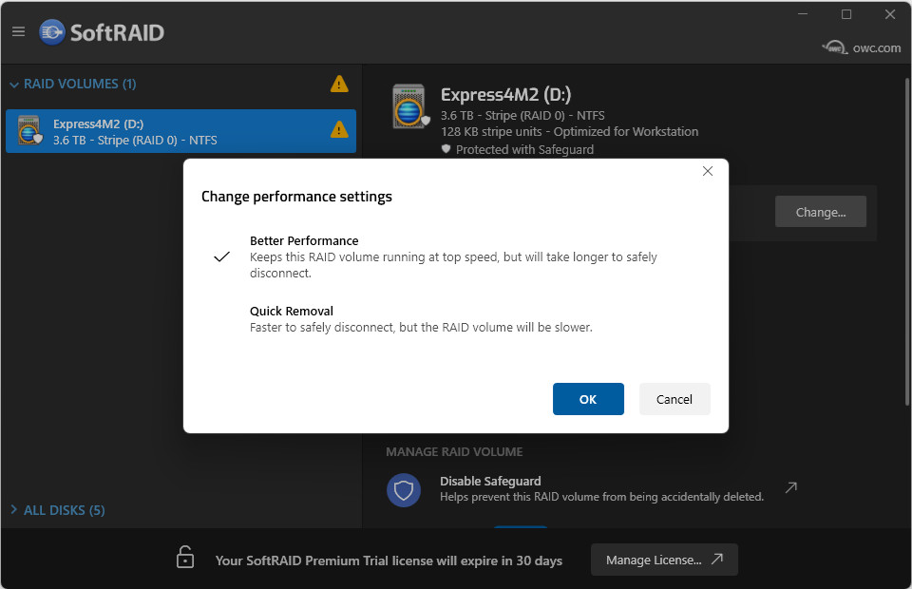
Task: Click the Express4M2 row warning icon
Action: [339, 129]
